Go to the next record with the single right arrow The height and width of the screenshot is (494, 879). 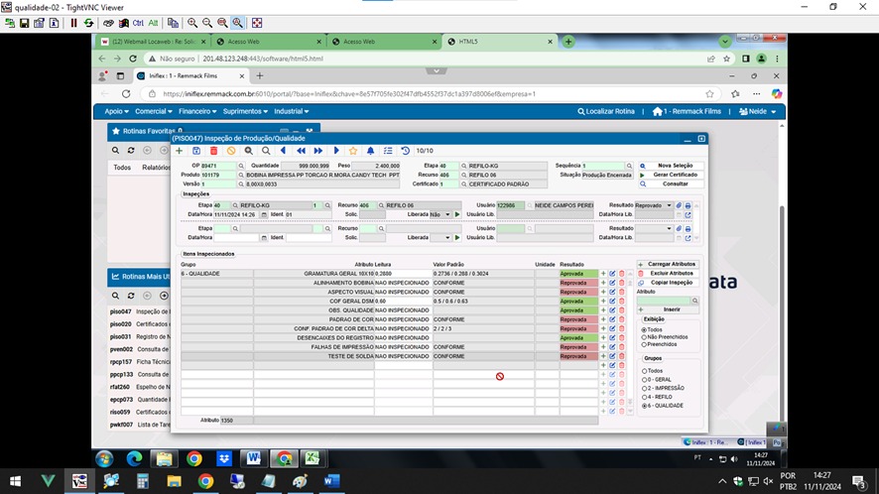[x=335, y=151]
